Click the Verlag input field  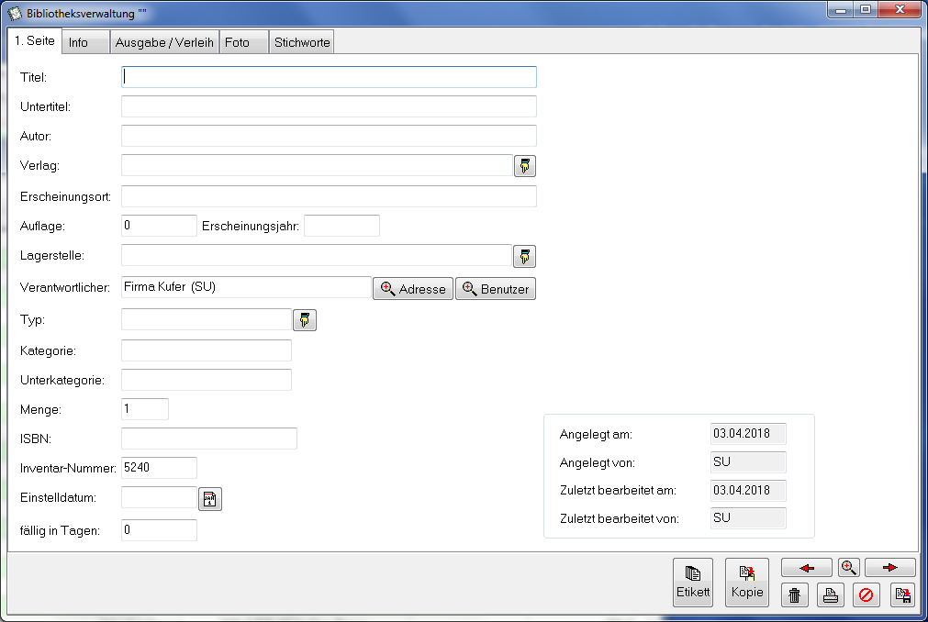(317, 165)
